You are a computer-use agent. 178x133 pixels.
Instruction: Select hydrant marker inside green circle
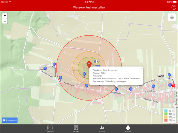click(84, 75)
